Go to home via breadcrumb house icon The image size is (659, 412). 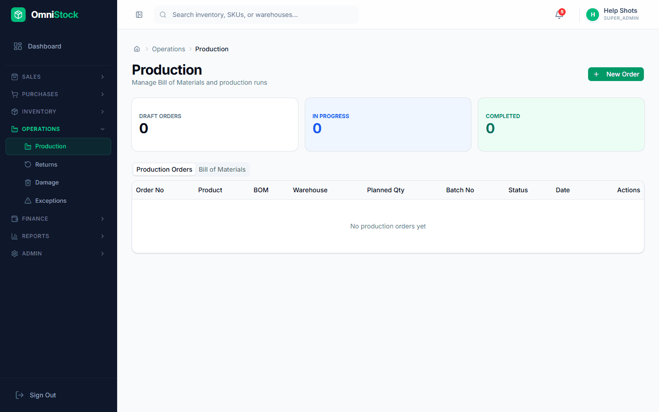point(137,49)
